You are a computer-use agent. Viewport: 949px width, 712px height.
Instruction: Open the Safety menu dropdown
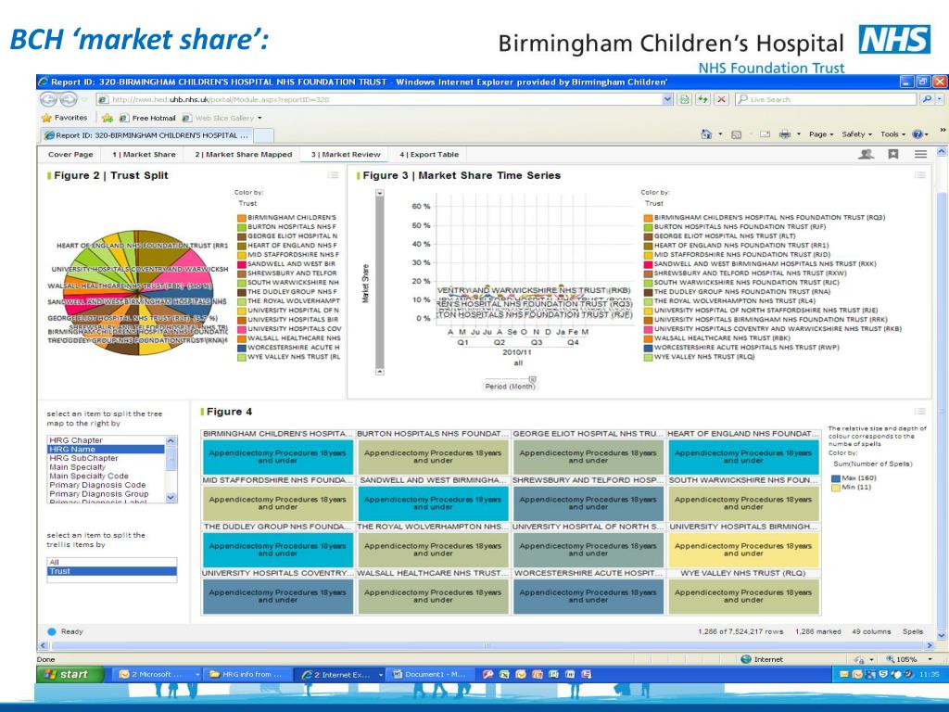pyautogui.click(x=856, y=134)
